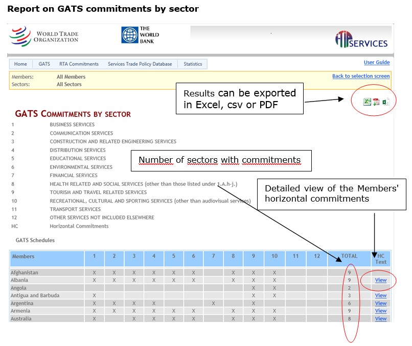Switch to RTA Commitments tab
This screenshot has width=412, height=346.
tap(79, 64)
